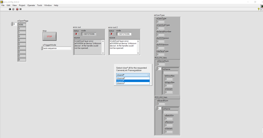
Task: Click the Run Continuously toolbar icon
Action: [13, 9]
